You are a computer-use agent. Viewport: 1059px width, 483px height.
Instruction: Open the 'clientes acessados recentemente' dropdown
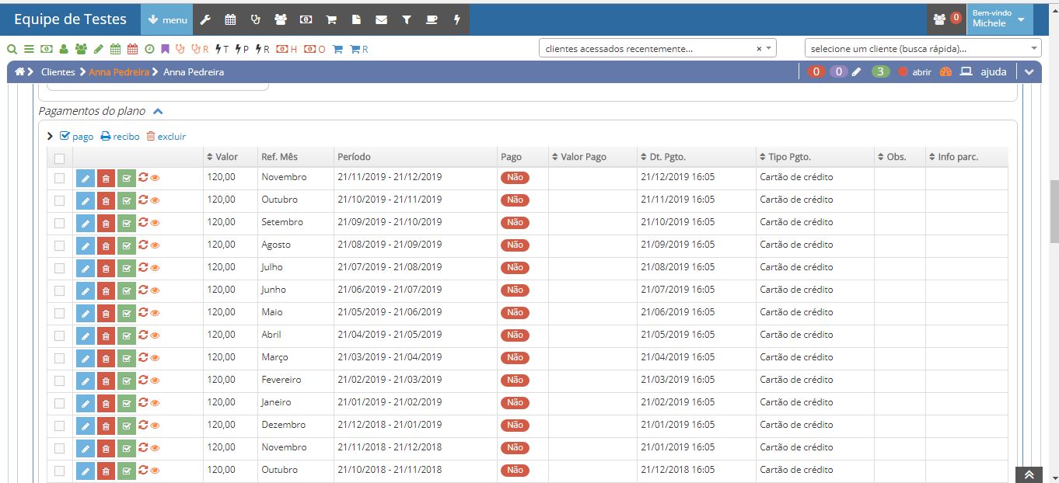[x=657, y=48]
